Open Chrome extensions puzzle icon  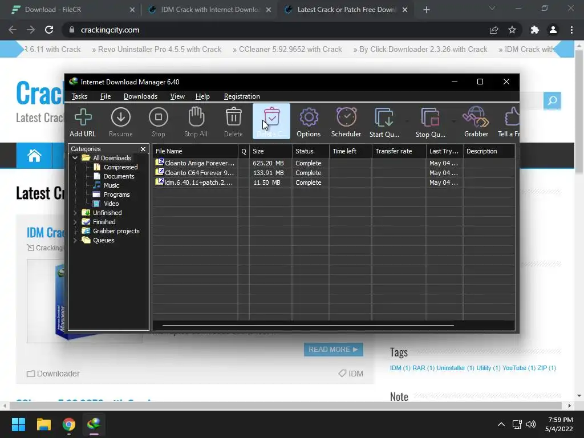coord(535,30)
